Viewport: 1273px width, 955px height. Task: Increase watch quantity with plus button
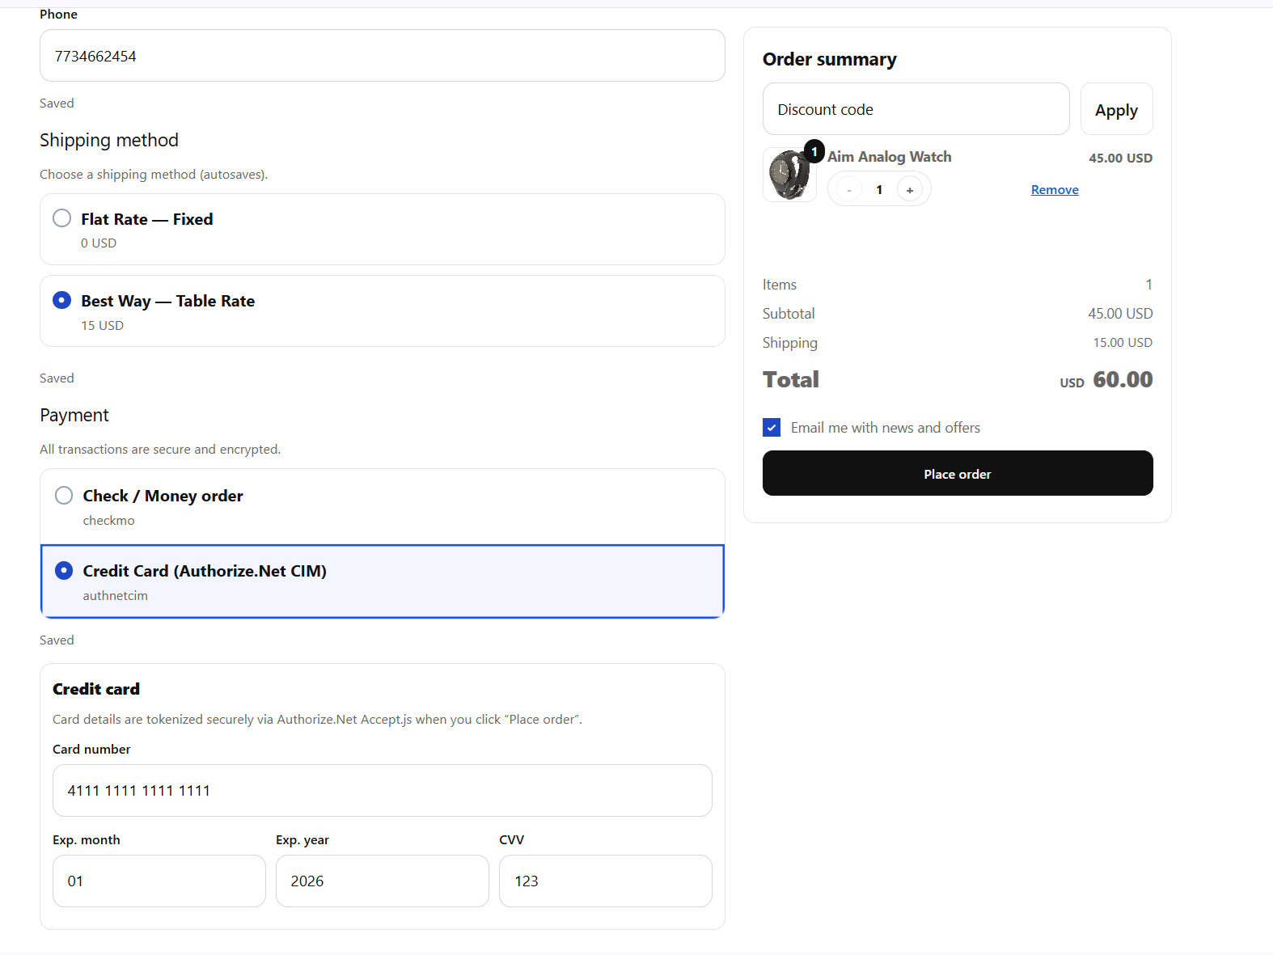[910, 190]
